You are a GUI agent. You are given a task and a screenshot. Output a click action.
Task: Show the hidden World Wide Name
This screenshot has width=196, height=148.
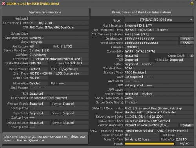pyautogui.click(x=187, y=43)
